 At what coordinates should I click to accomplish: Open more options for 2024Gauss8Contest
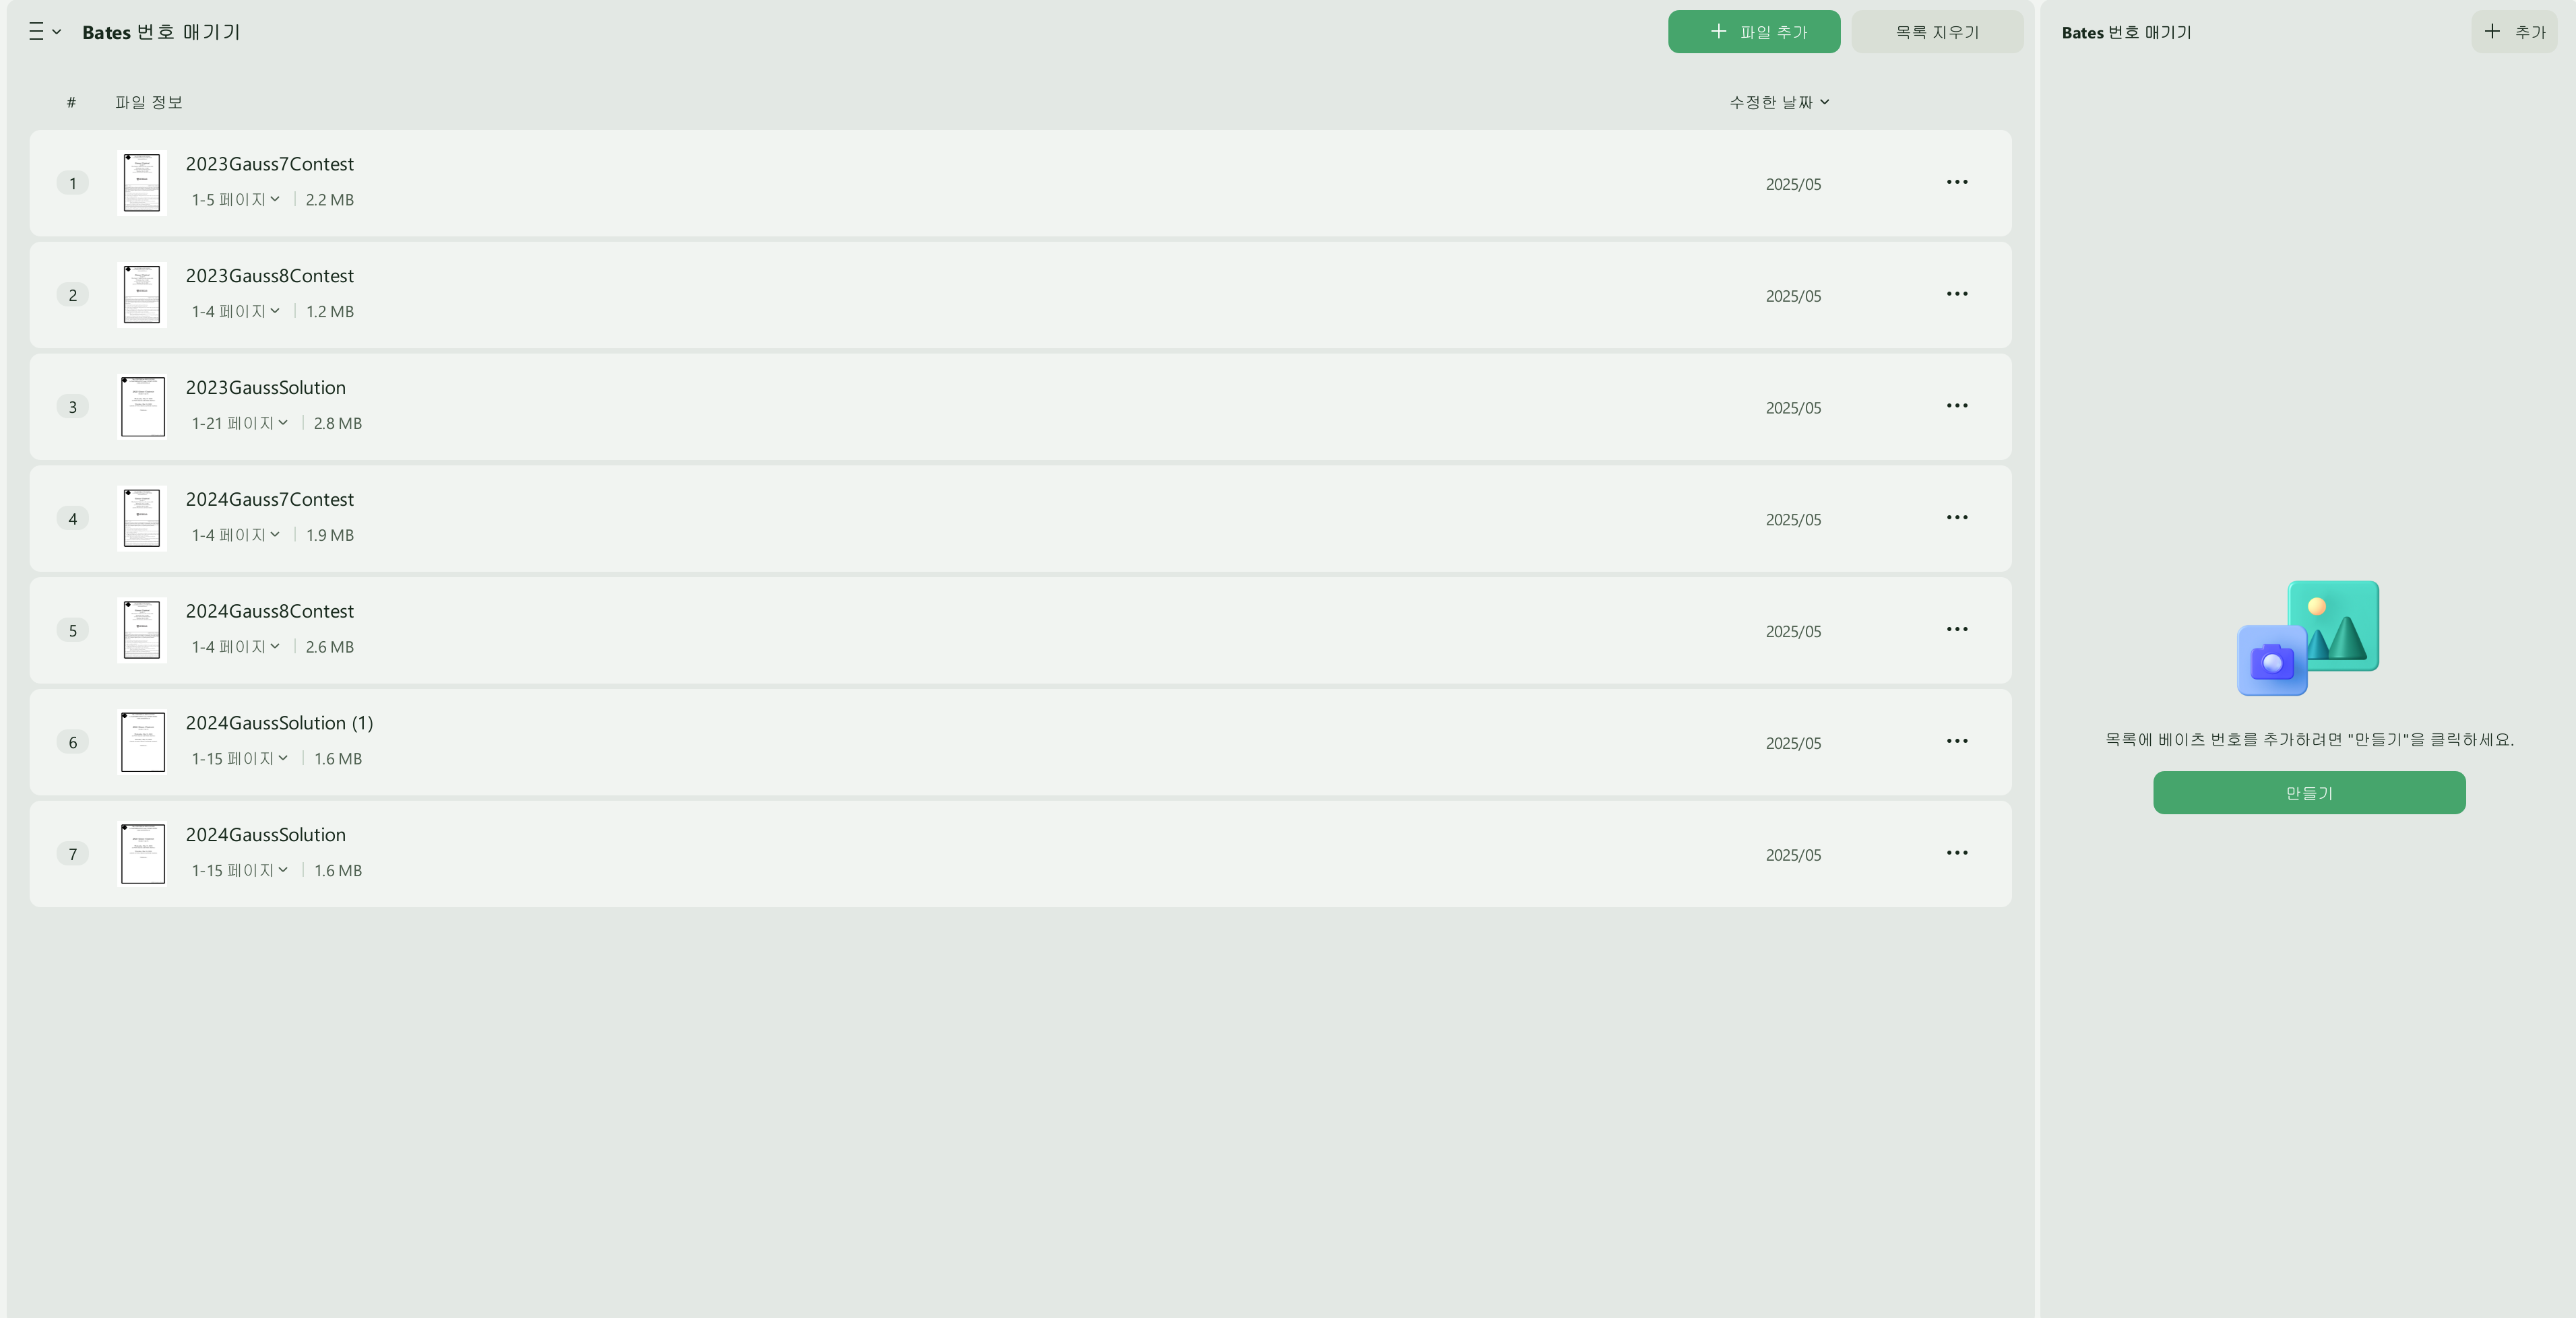pyautogui.click(x=1956, y=630)
